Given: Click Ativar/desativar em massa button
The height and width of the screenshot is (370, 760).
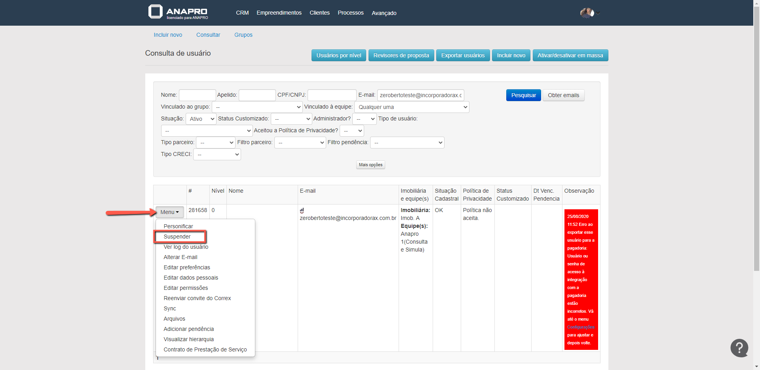Looking at the screenshot, I should (570, 55).
